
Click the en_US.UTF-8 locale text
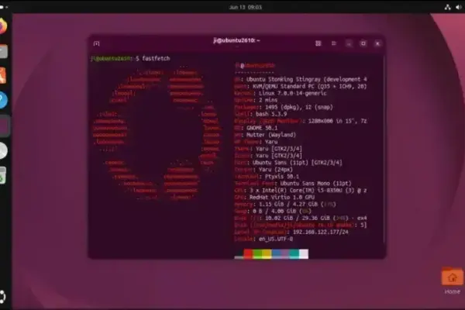point(276,239)
